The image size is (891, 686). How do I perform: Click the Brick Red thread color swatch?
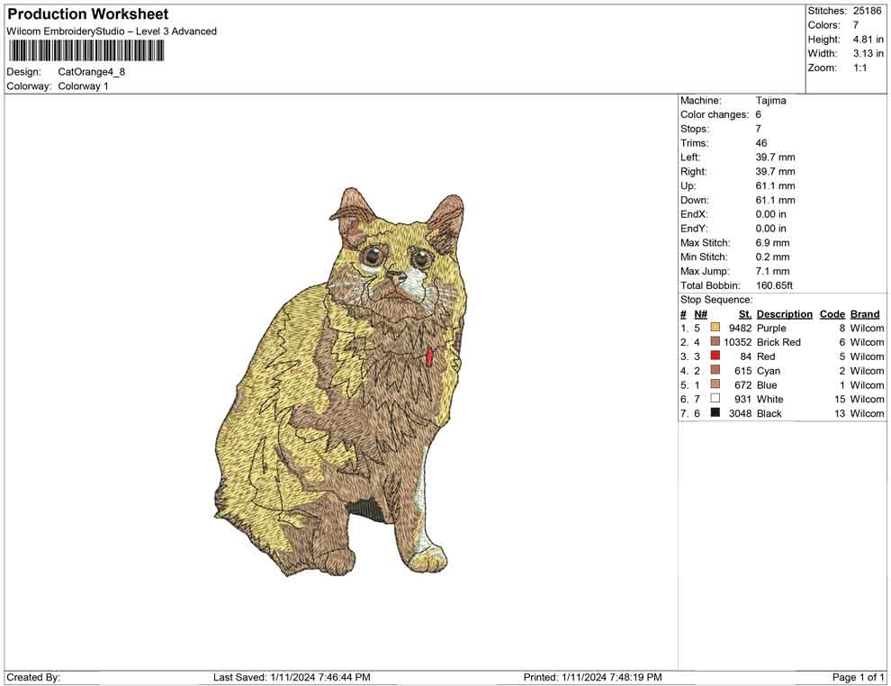(x=715, y=341)
